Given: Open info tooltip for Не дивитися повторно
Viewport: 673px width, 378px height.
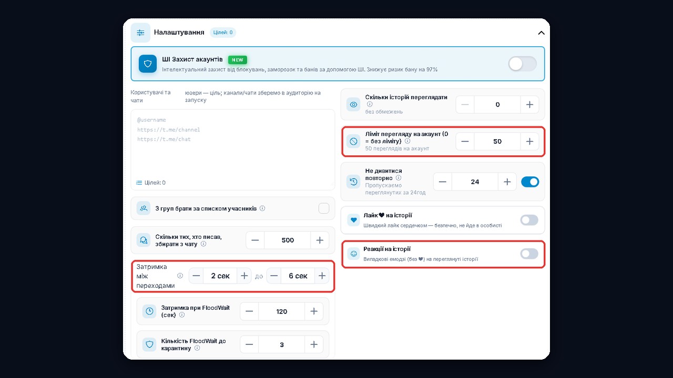Looking at the screenshot, I should pos(399,178).
